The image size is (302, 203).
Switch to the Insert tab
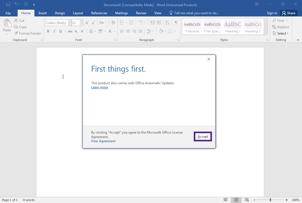pyautogui.click(x=43, y=13)
